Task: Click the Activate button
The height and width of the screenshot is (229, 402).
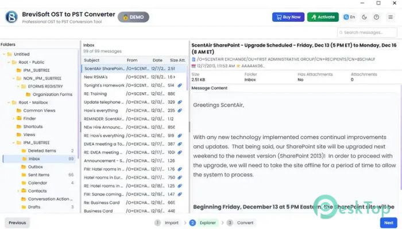Action: (x=323, y=17)
